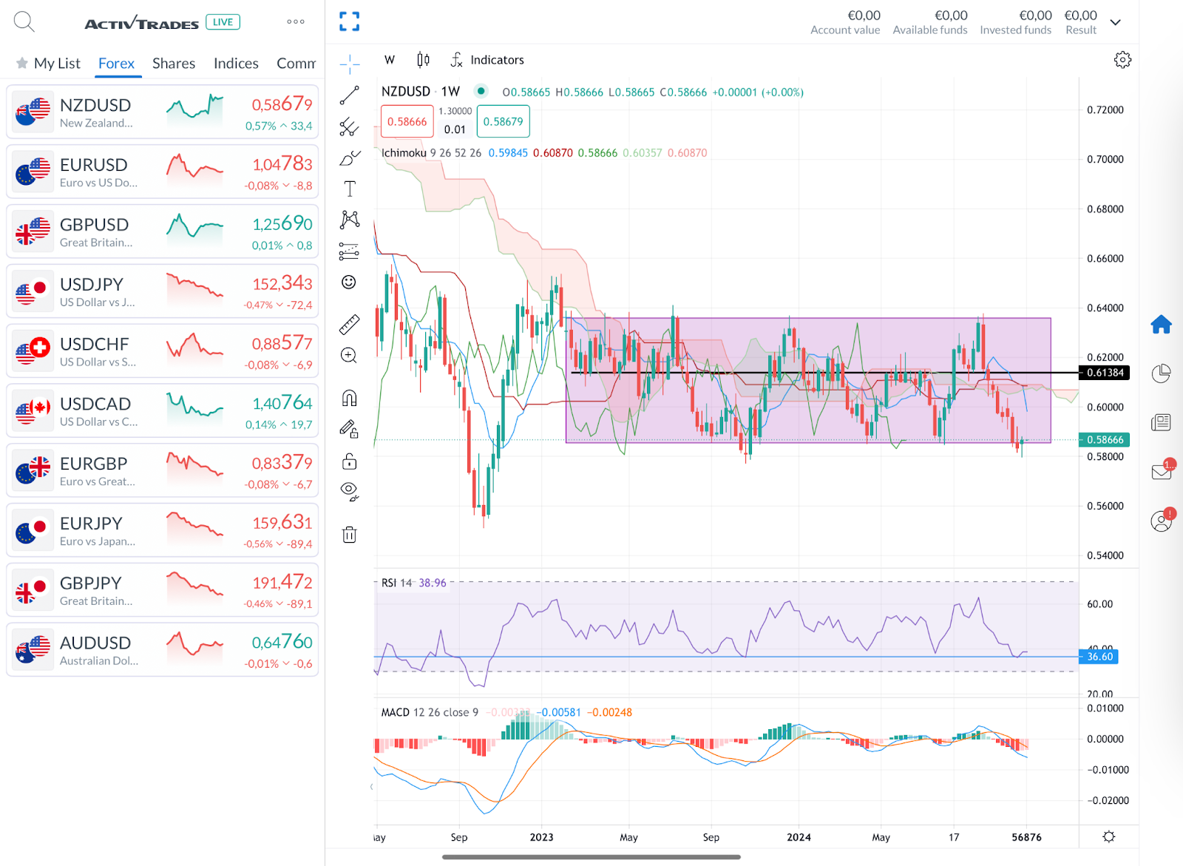Viewport: 1183px width, 866px height.
Task: Switch to the My List tab
Action: coord(49,64)
